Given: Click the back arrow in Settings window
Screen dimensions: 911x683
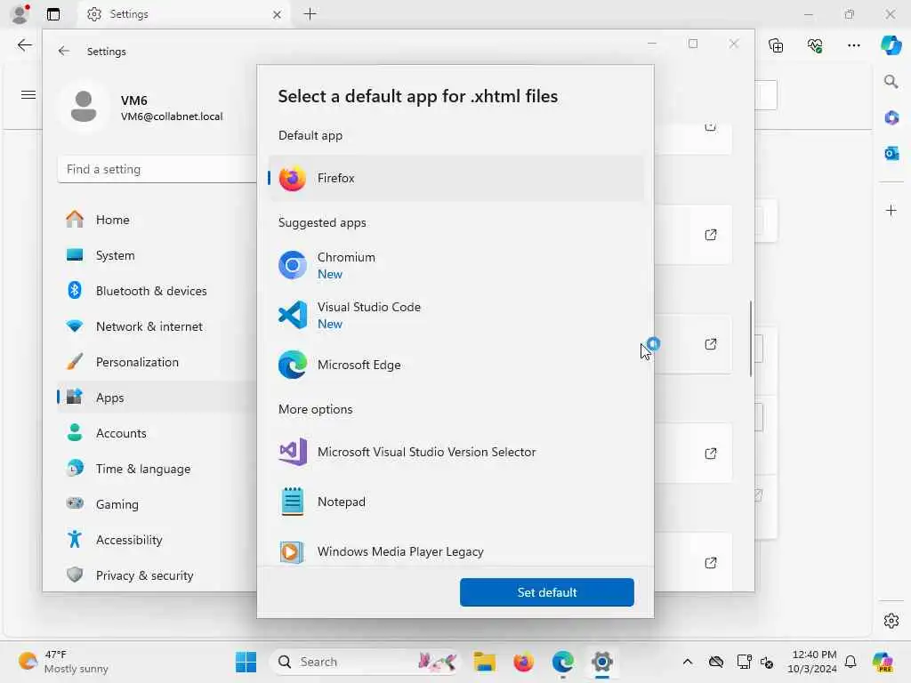Looking at the screenshot, I should coord(64,51).
